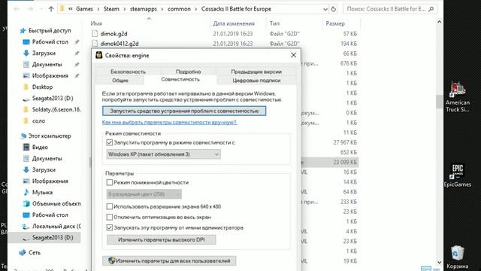481x271 pixels.
Task: Switch to the Безопасность tab
Action: pyautogui.click(x=128, y=72)
